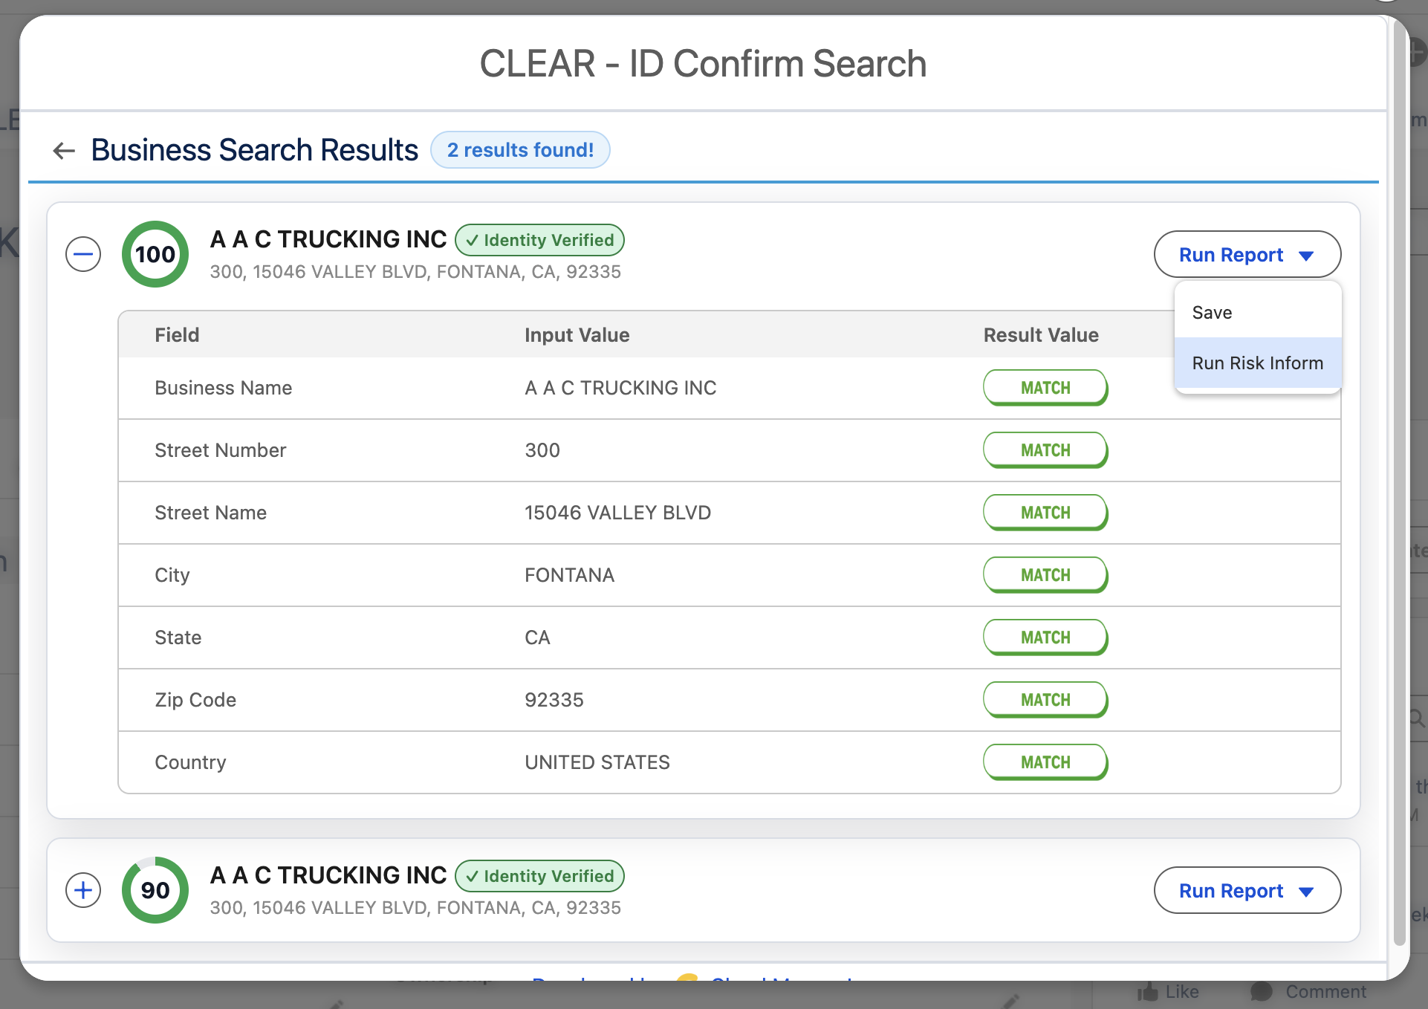Click the Input Value column header
Image resolution: width=1428 pixels, height=1009 pixels.
tap(577, 335)
